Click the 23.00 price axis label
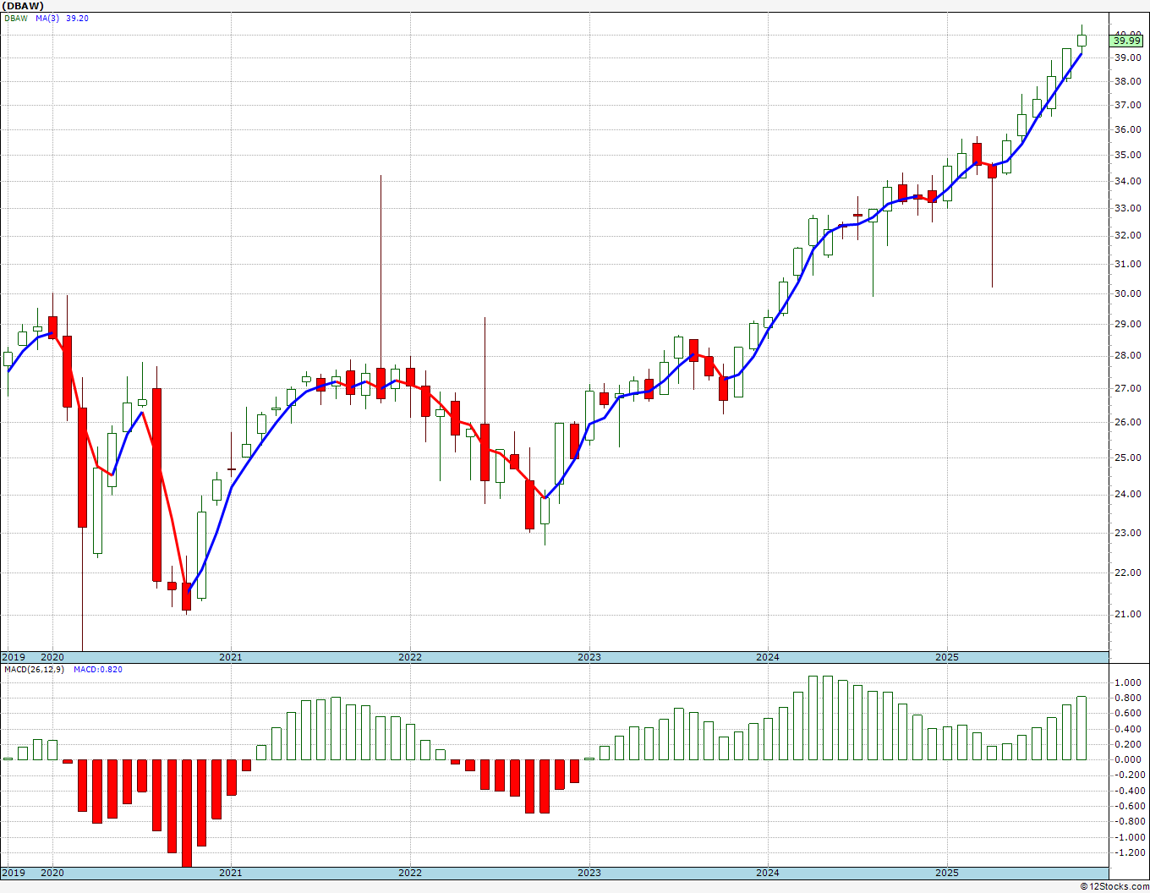 click(1128, 533)
